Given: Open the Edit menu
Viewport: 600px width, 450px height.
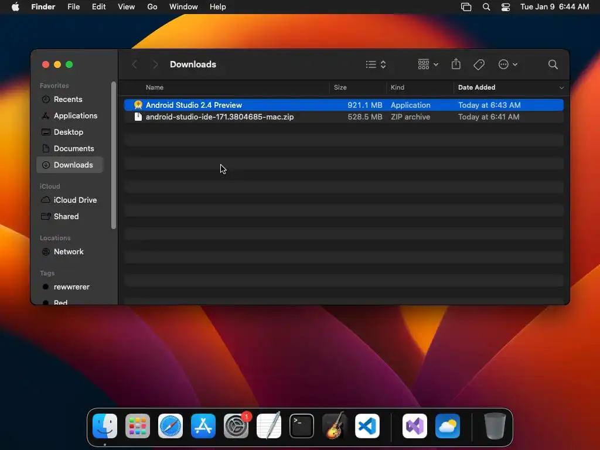Looking at the screenshot, I should (98, 7).
